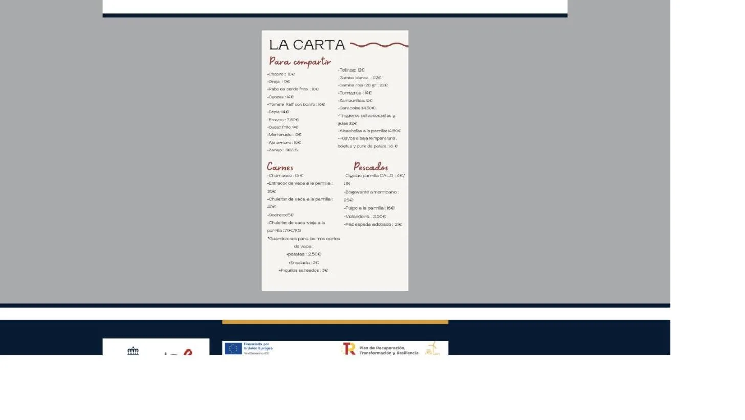Click '+Piquillos salteados : 3€' garnish line
This screenshot has width=745, height=420.
pos(303,270)
